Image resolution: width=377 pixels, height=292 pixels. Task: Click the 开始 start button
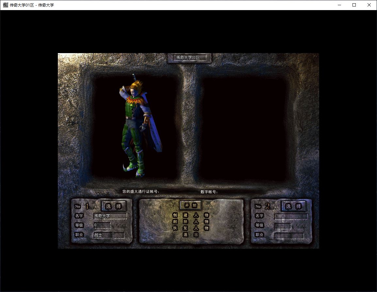click(x=191, y=205)
